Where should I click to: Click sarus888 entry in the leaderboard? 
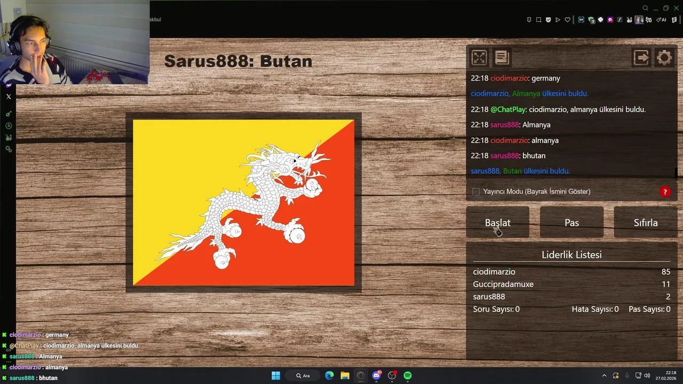tap(571, 297)
